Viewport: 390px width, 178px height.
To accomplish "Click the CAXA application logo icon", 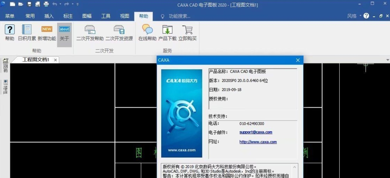I will coord(3,4).
